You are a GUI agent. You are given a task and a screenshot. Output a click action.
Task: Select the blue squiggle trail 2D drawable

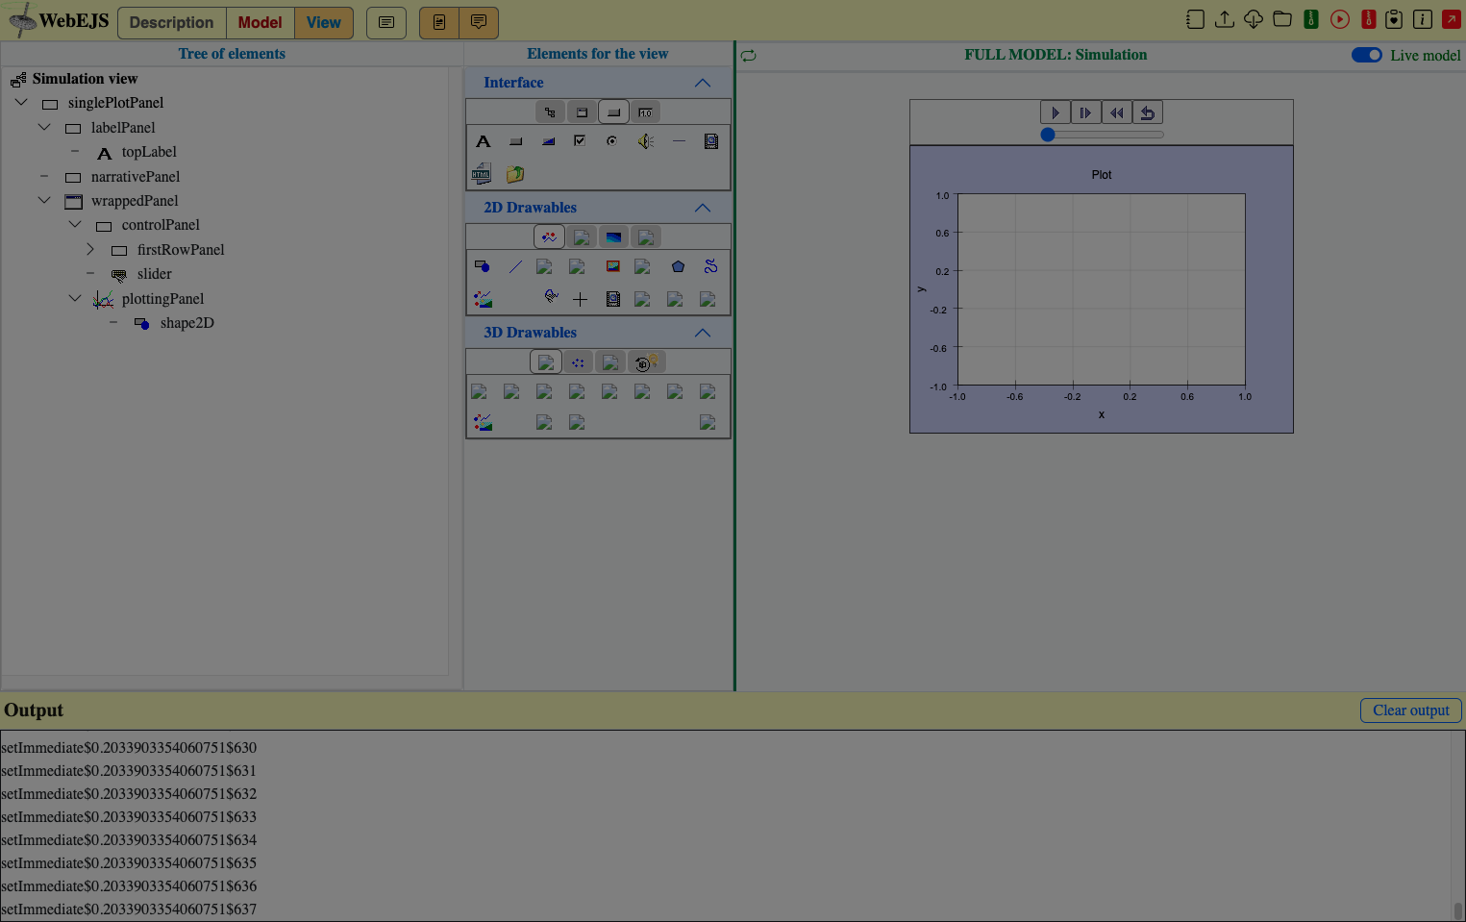[x=710, y=266]
